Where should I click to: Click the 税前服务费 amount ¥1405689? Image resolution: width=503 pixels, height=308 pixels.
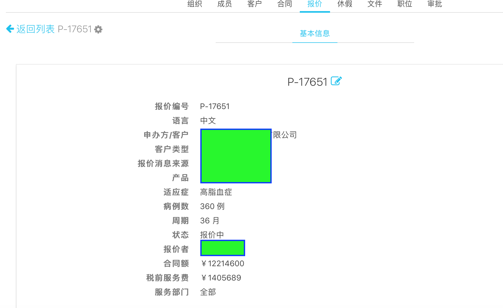(221, 278)
